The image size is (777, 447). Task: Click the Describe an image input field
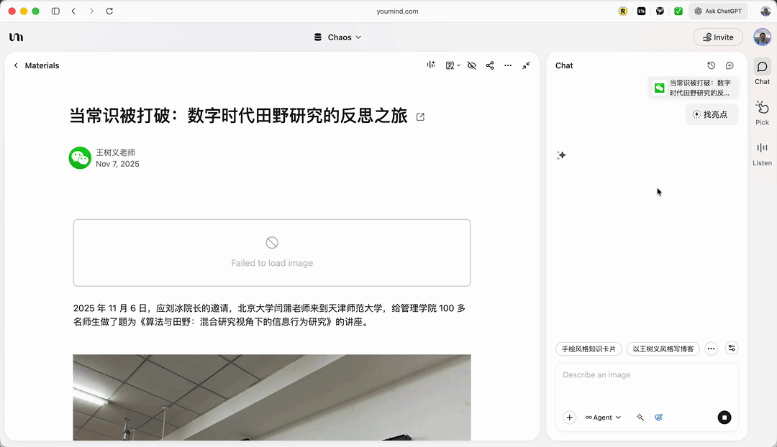point(646,384)
